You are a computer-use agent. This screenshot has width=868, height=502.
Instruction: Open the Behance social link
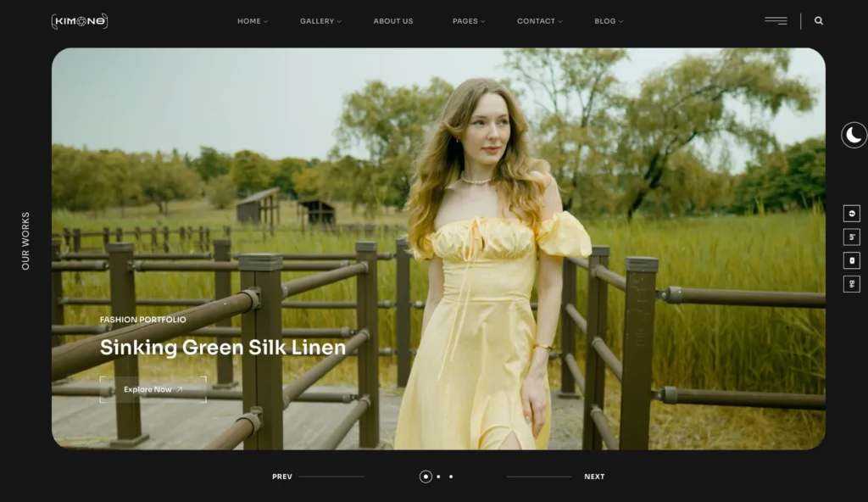click(x=852, y=284)
